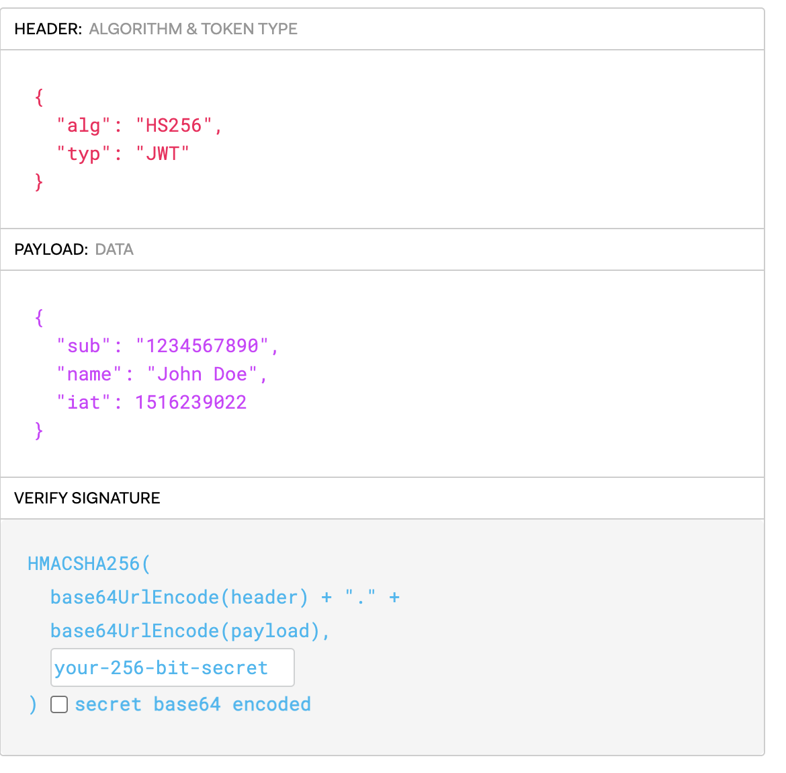Viewport: 786px width, 773px height.
Task: Click the "1234567890" subject value
Action: point(202,345)
